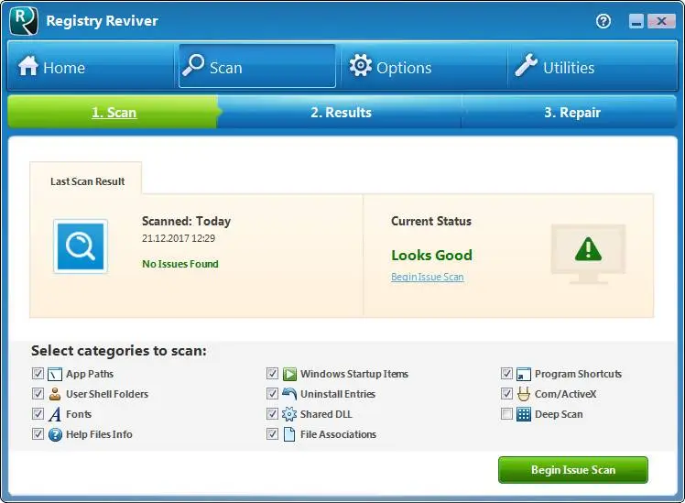Toggle the File Associations checkbox
The width and height of the screenshot is (685, 503).
pyautogui.click(x=272, y=434)
